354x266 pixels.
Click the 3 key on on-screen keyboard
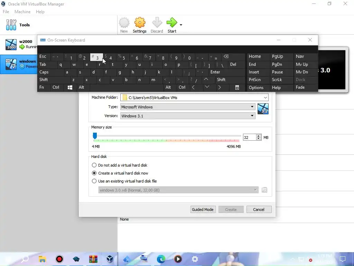tap(96, 57)
